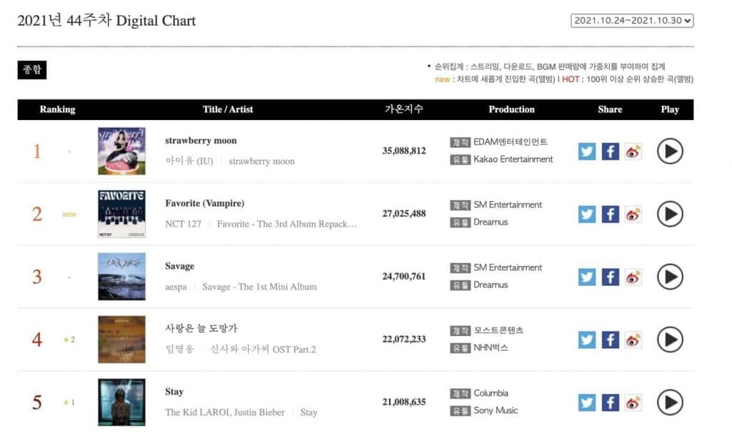The width and height of the screenshot is (732, 432).
Task: Open the strawberry moon song title link
Action: click(x=201, y=141)
